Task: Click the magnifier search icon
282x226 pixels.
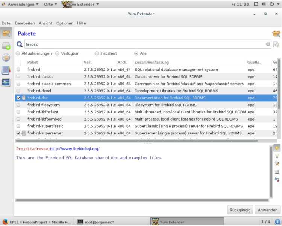Action: click(x=20, y=44)
